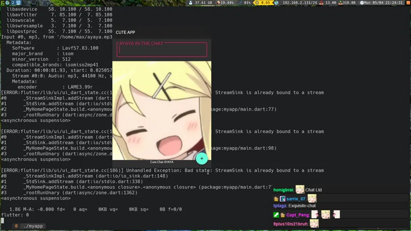Click the gold badge on sarrix_07's row
411x231 pixels.
(276, 199)
